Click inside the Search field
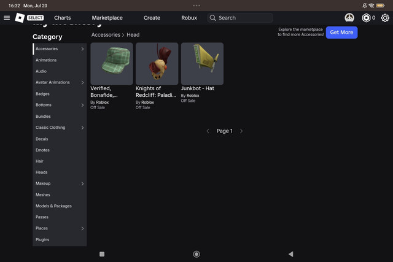Viewport: 393px width, 262px height. click(x=240, y=18)
